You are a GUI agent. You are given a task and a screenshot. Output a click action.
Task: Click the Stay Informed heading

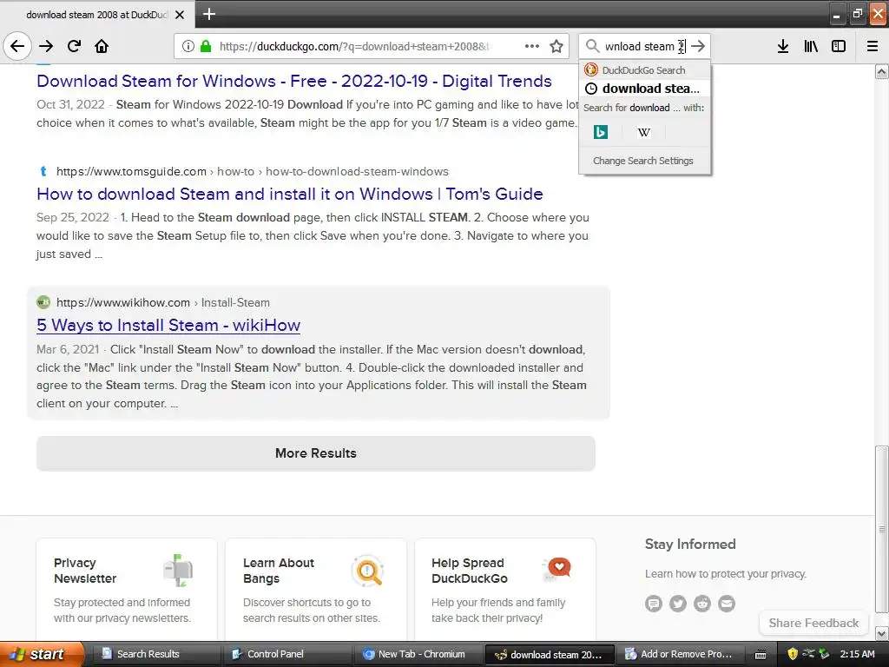tap(690, 544)
